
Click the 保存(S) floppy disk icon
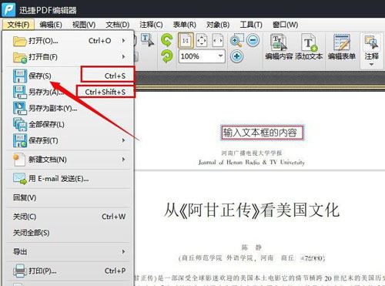pyautogui.click(x=20, y=76)
